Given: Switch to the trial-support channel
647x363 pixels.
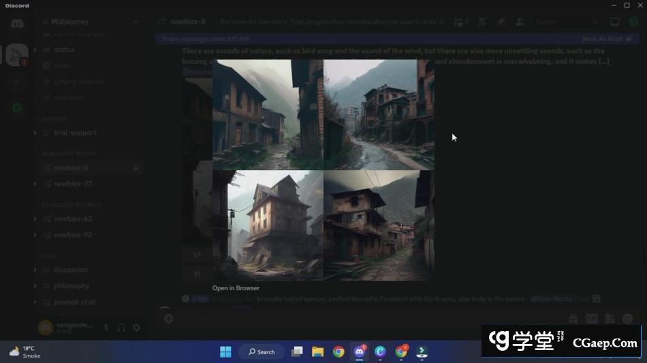Looking at the screenshot, I should pyautogui.click(x=75, y=133).
